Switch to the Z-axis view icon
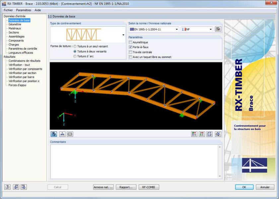This screenshot has height=199, width=279. click(202, 134)
